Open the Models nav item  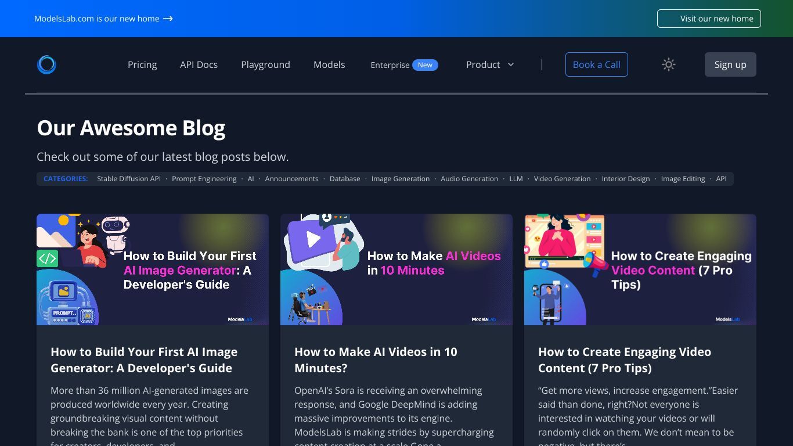329,64
